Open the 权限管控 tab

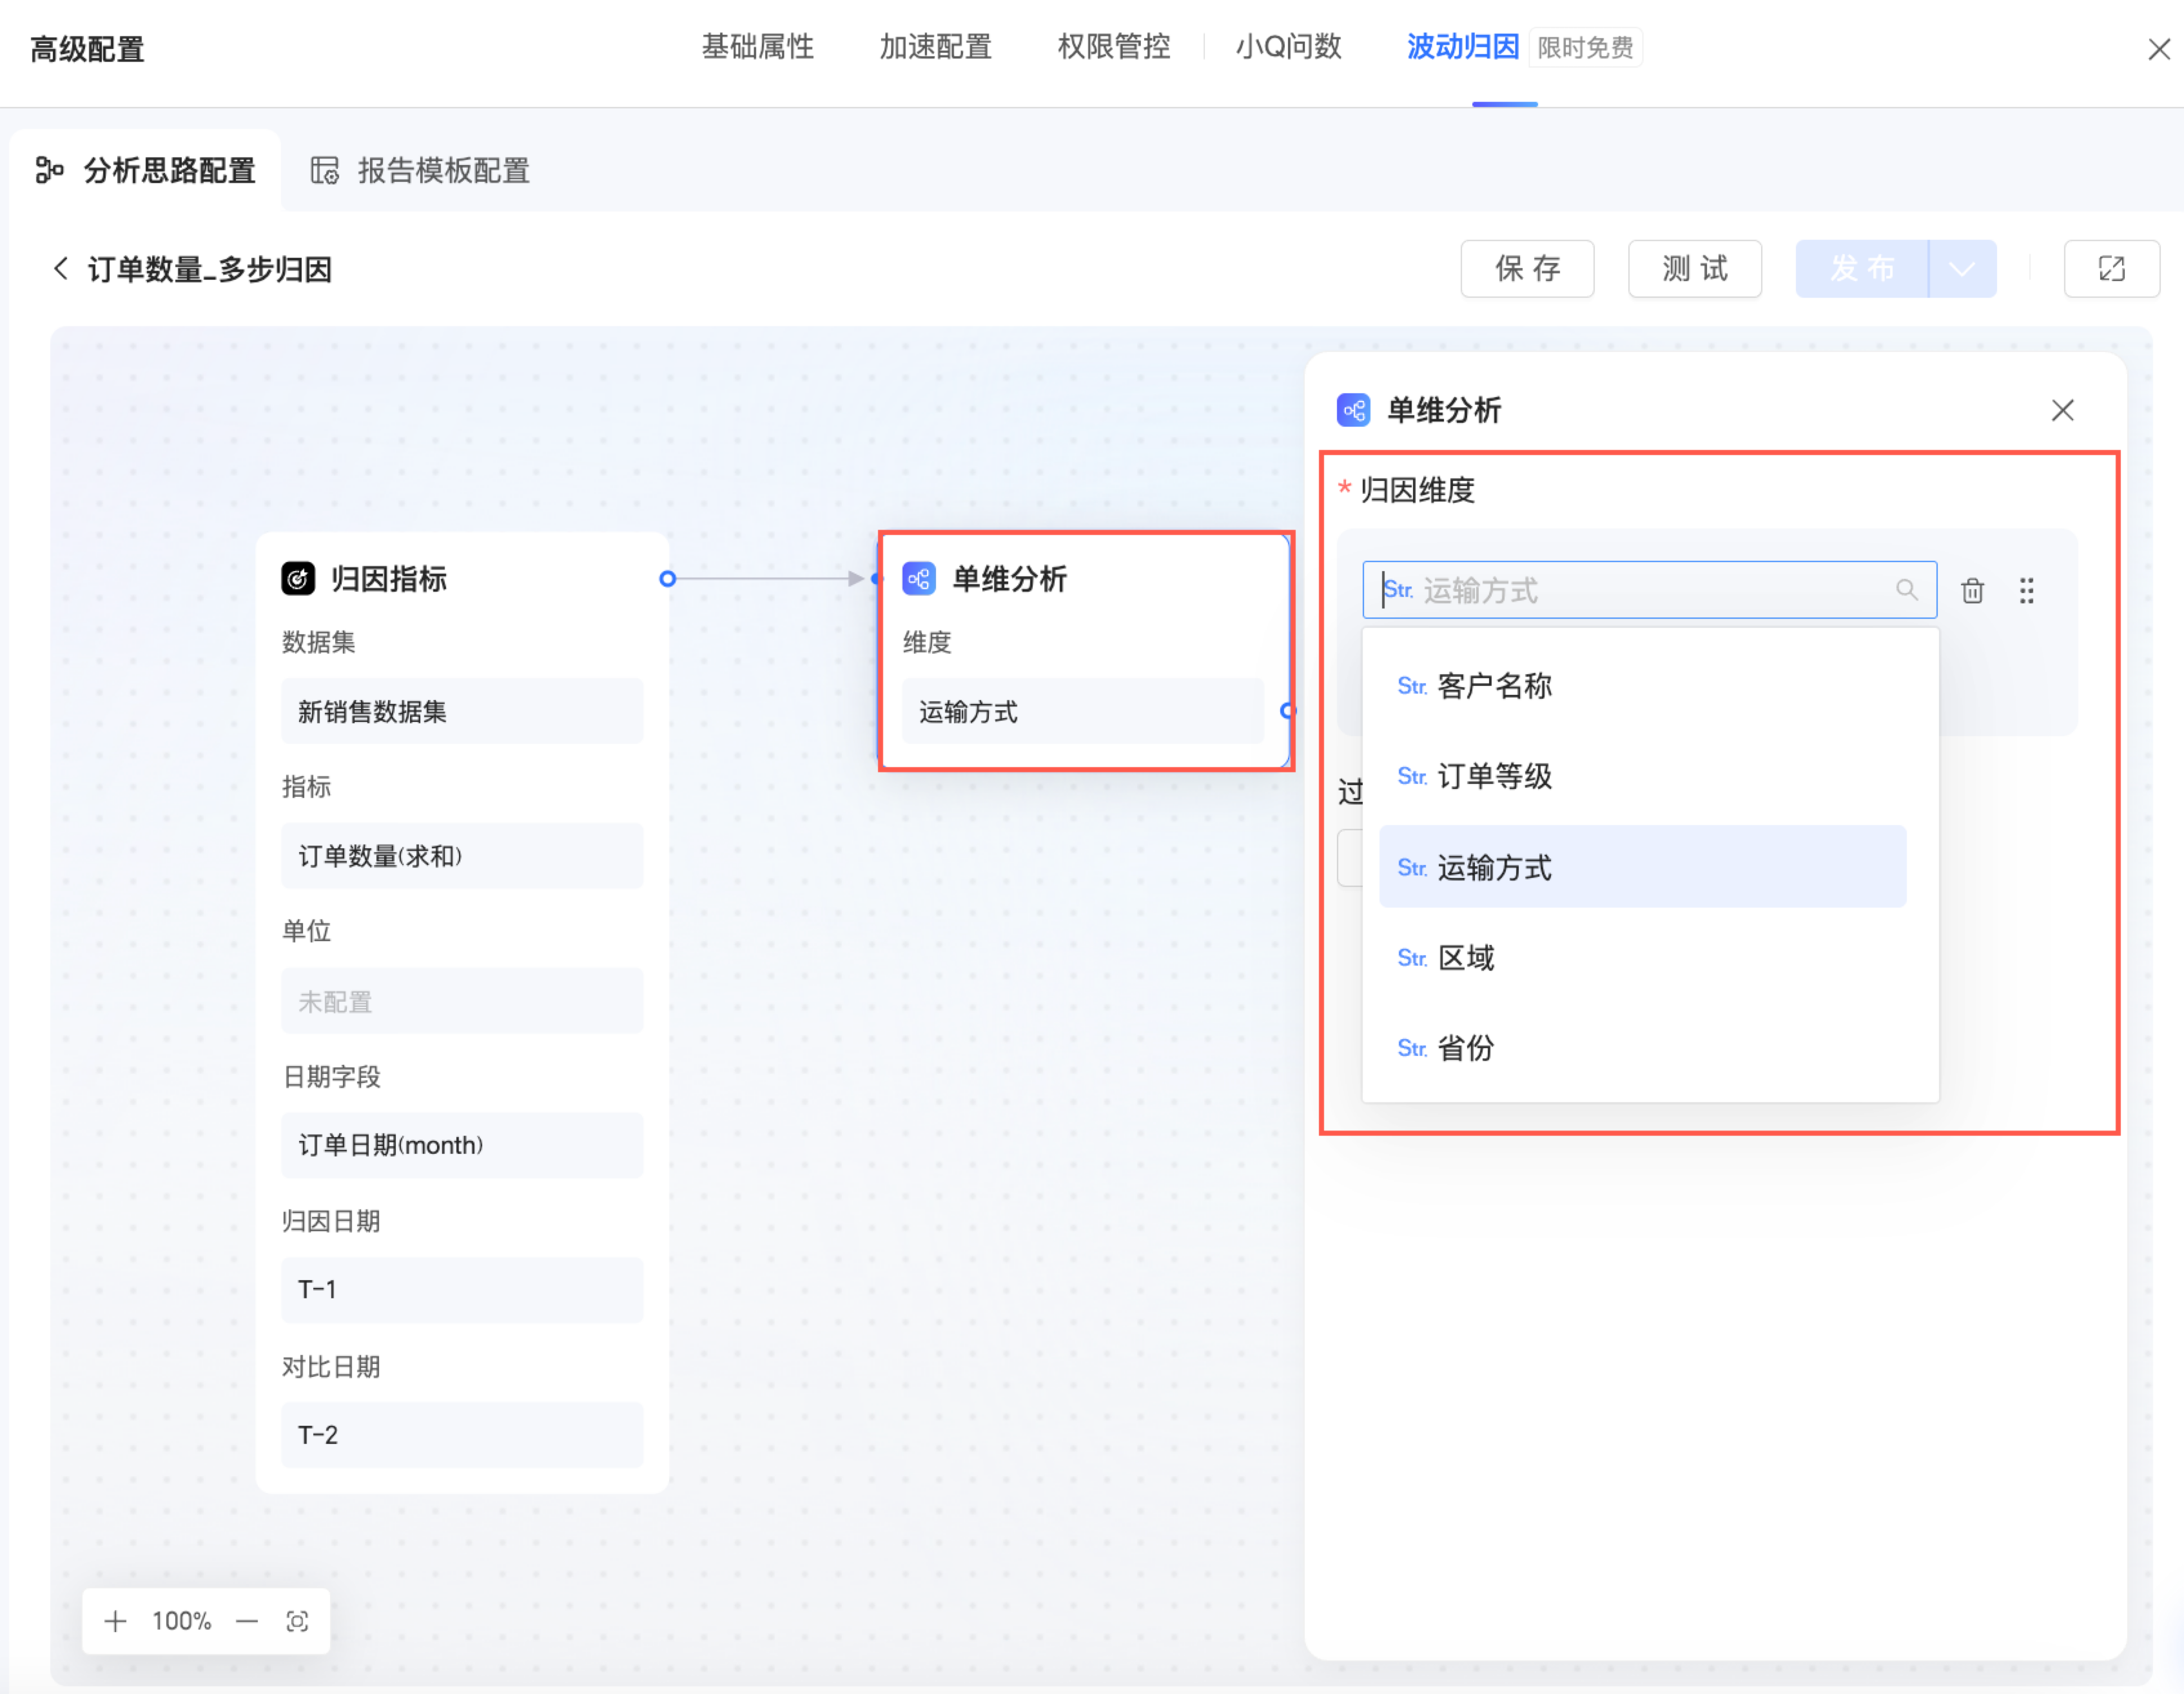(x=1113, y=47)
